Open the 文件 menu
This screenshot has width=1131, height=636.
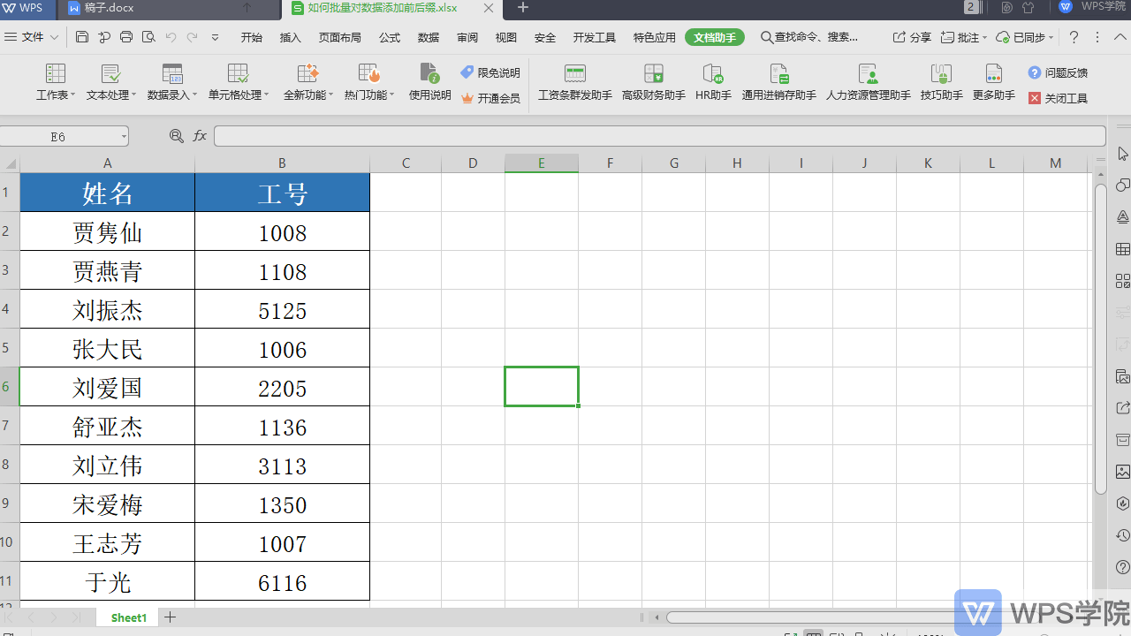tap(32, 37)
